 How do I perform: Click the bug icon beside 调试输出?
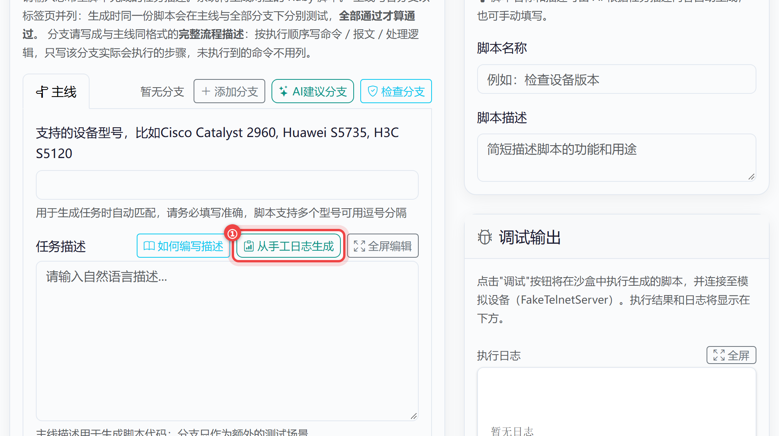tap(485, 237)
